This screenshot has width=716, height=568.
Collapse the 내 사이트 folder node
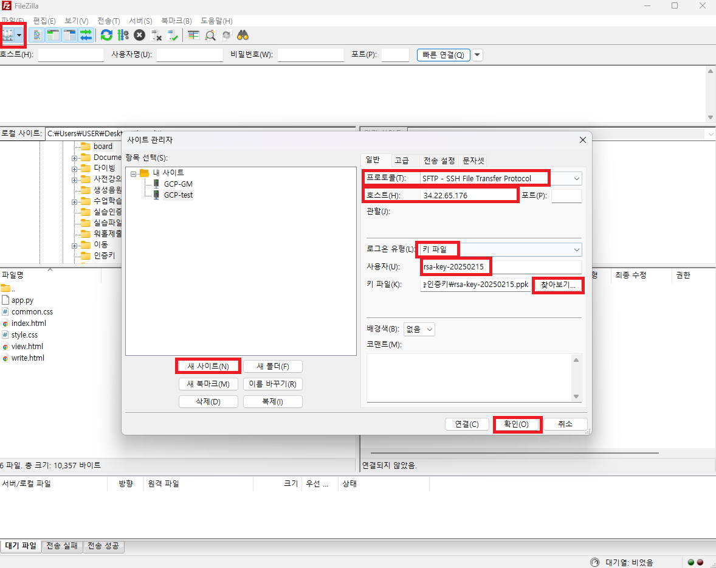[133, 174]
